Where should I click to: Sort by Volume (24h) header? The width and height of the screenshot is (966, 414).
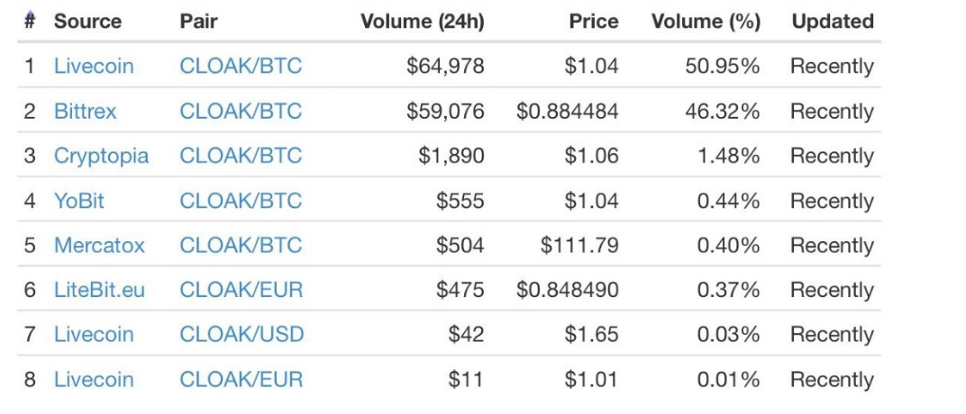422,22
